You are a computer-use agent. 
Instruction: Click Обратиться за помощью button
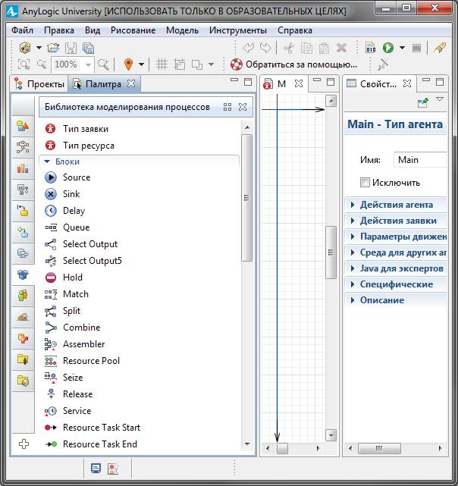[293, 64]
